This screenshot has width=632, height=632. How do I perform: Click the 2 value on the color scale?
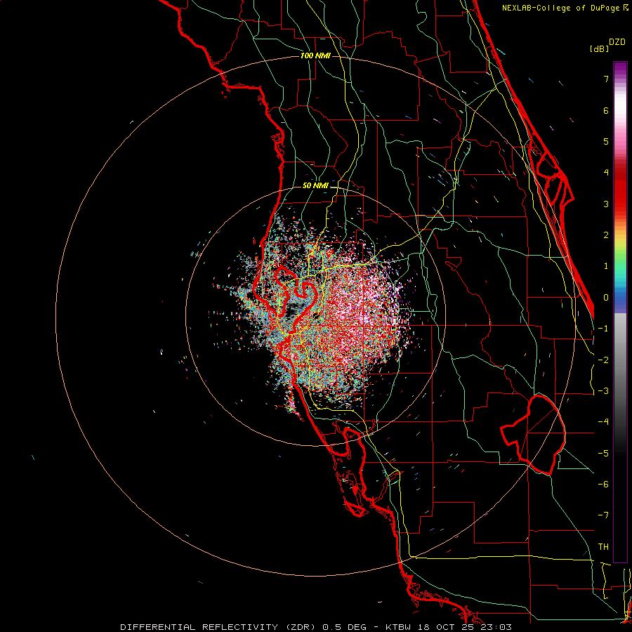pos(606,235)
